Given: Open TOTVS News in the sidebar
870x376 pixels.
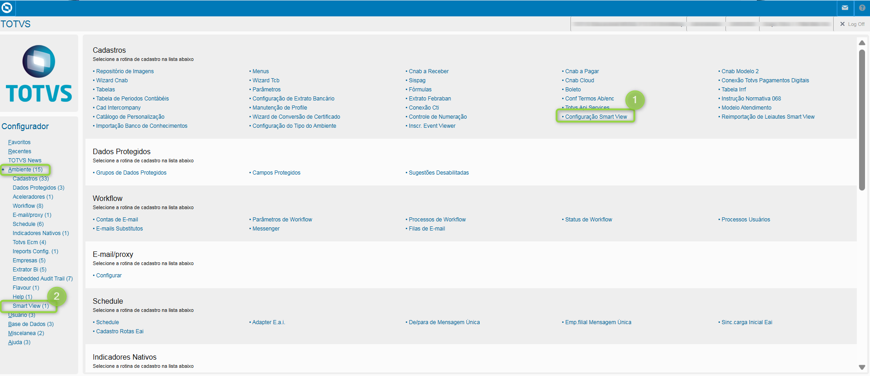Looking at the screenshot, I should click(x=25, y=160).
